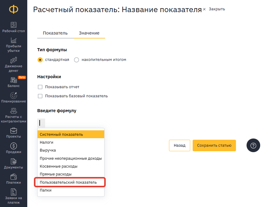The height and width of the screenshot is (207, 272).
Task: Enable the Показывать отчет checkbox
Action: tap(40, 87)
